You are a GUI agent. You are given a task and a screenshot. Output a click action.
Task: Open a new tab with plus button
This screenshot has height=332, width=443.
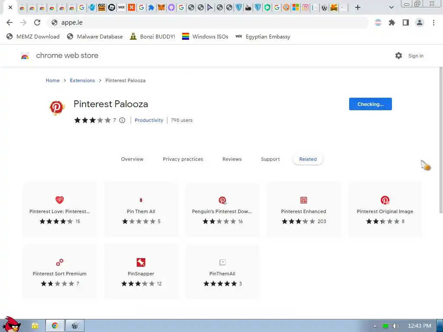358,8
